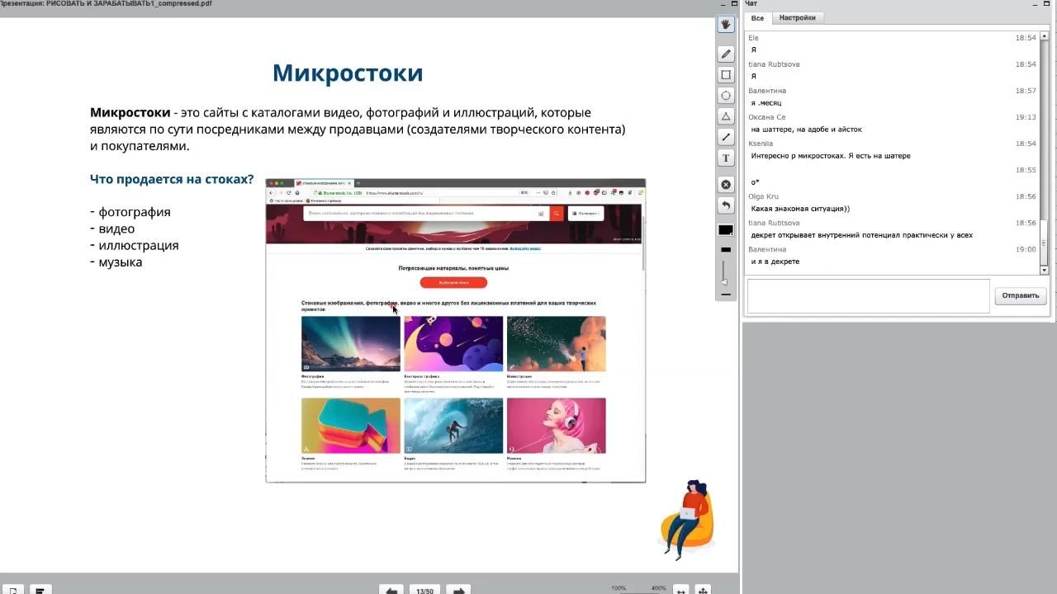Click the message 'я .месяц'
Image resolution: width=1057 pixels, height=594 pixels.
(x=766, y=103)
